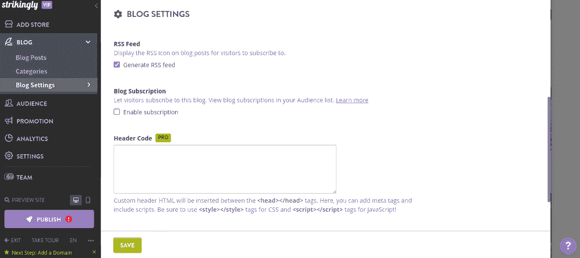The width and height of the screenshot is (580, 258).
Task: Follow the Learn more link
Action: [352, 100]
